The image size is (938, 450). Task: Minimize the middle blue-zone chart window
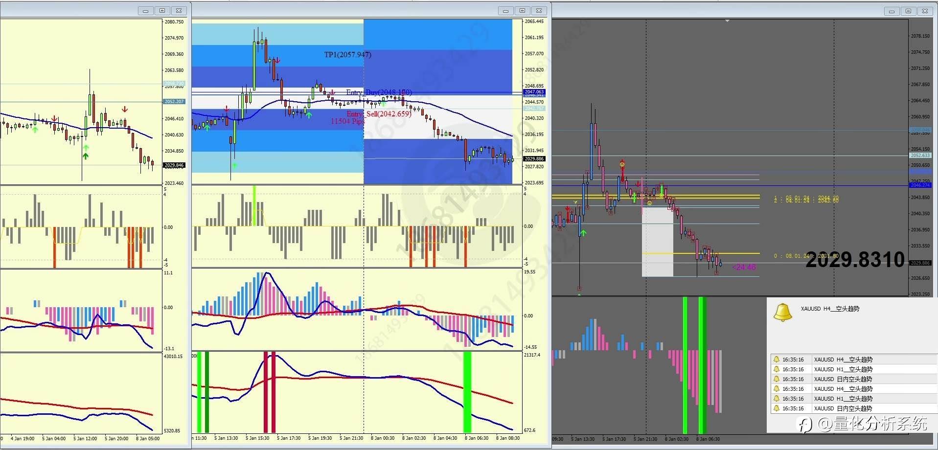[505, 10]
